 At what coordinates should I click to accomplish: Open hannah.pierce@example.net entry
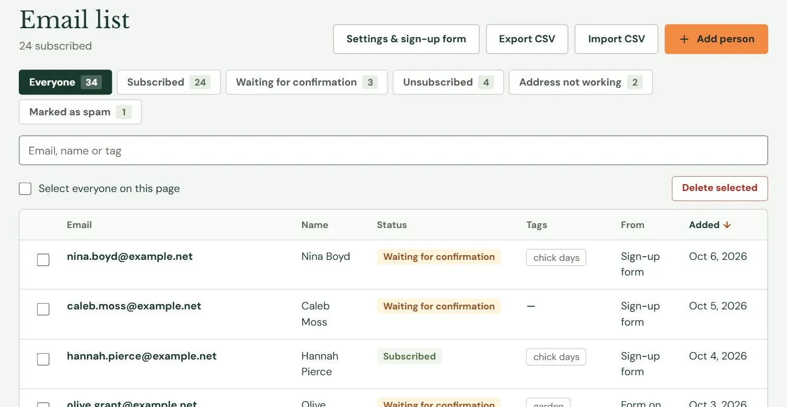[142, 356]
